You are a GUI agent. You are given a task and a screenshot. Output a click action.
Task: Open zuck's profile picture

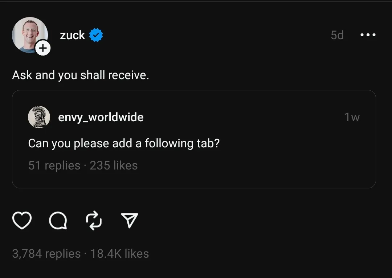[x=29, y=34]
